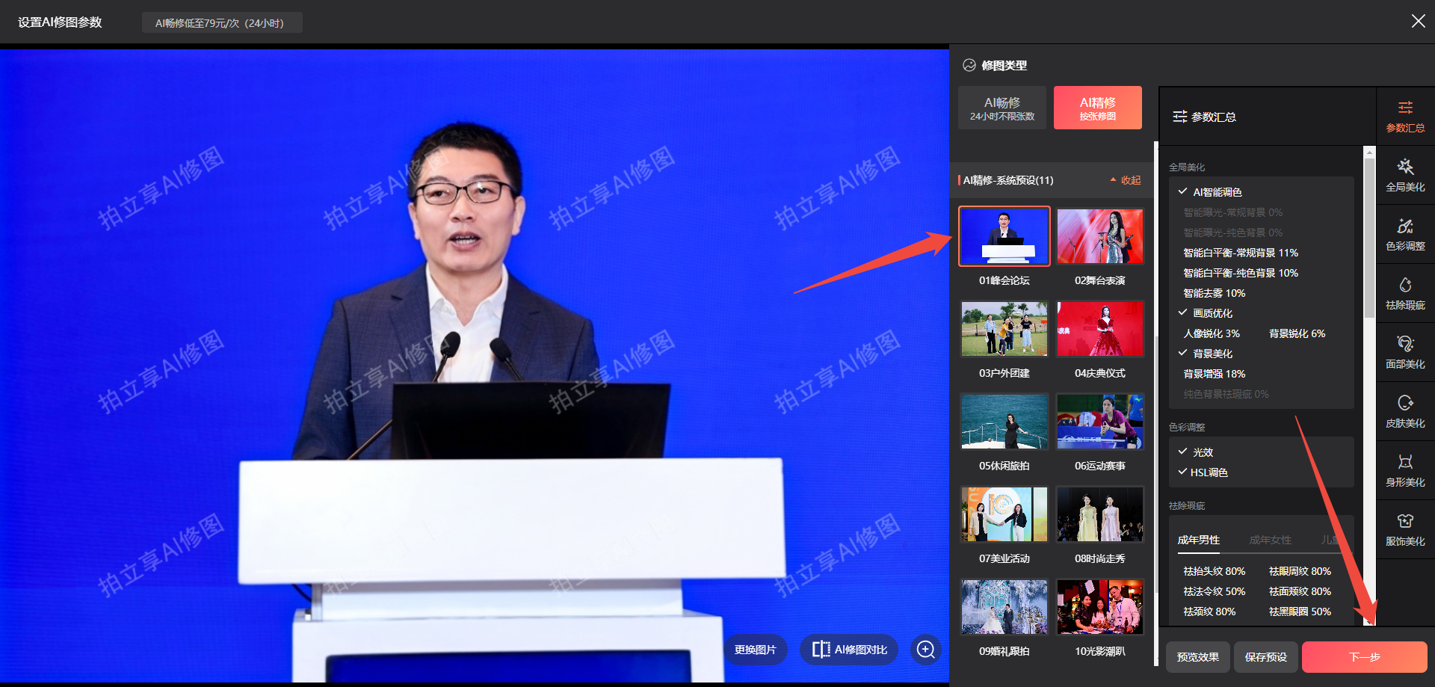Switch to the 成年女性 tab

pyautogui.click(x=1269, y=539)
